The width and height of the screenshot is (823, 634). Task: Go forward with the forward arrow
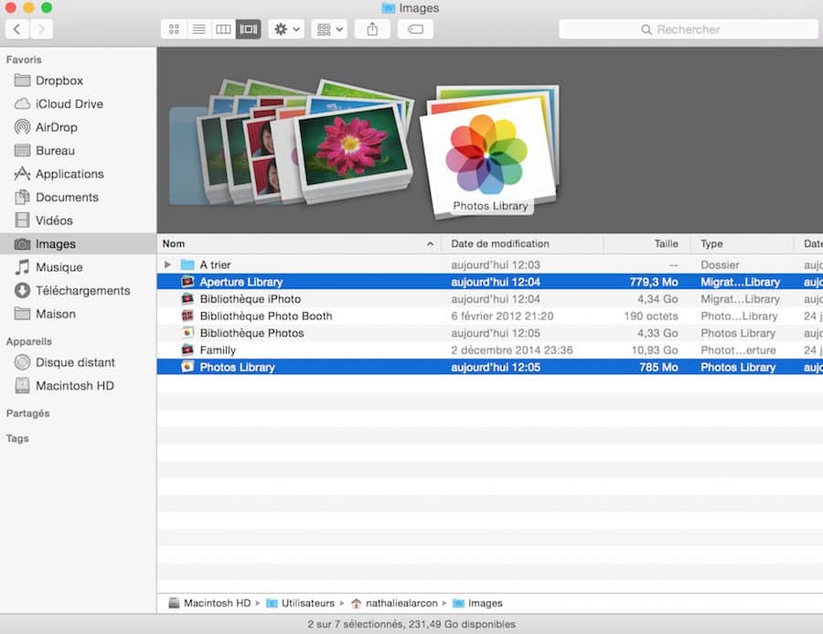pos(41,29)
